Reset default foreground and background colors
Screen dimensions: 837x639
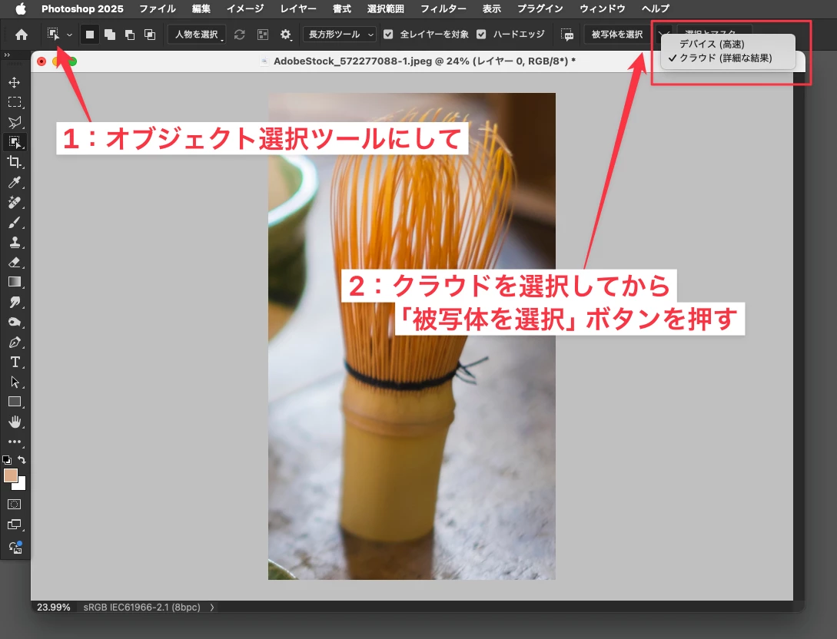(6, 459)
